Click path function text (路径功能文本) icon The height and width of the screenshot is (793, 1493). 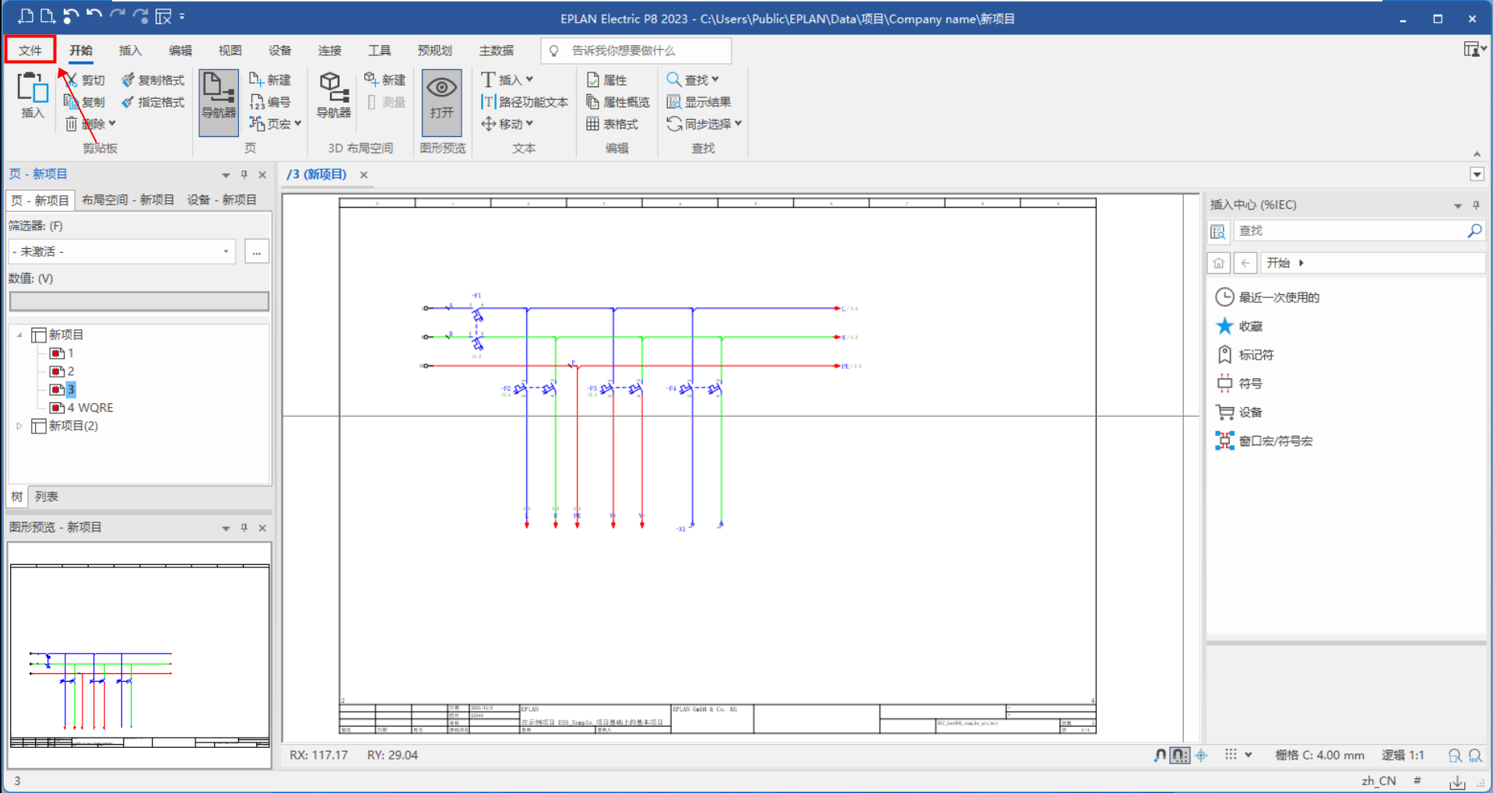click(x=488, y=102)
